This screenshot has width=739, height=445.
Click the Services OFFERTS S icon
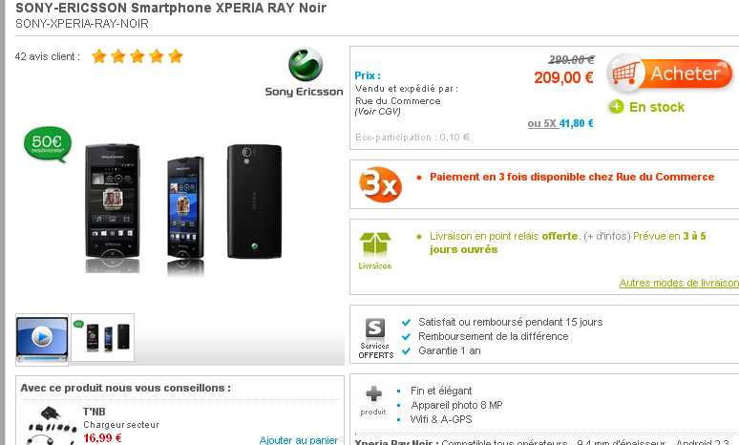pos(375,338)
